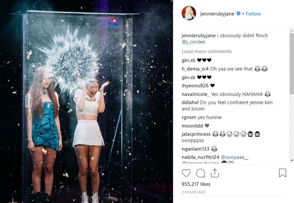Share the post with the upload arrow icon
This screenshot has height=203, width=294.
[215, 173]
